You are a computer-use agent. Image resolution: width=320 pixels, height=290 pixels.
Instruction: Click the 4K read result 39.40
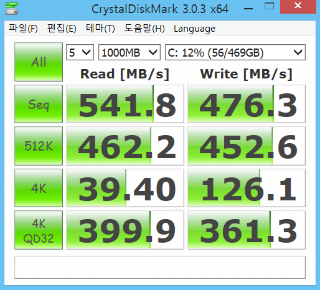coord(125,188)
